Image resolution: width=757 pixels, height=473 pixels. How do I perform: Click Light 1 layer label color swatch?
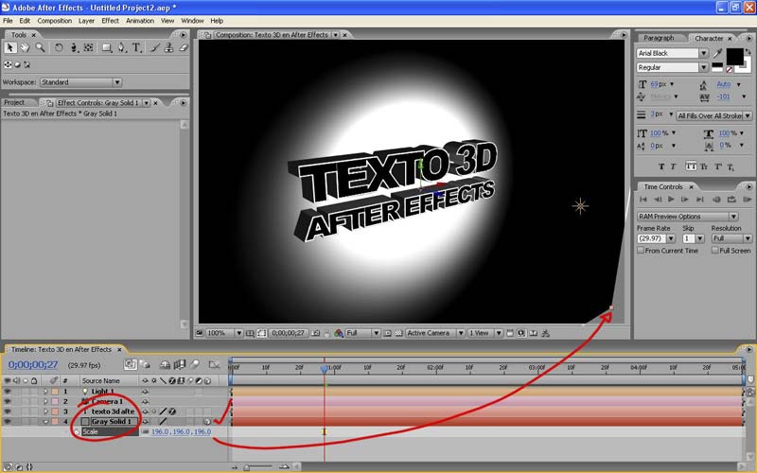pyautogui.click(x=55, y=392)
